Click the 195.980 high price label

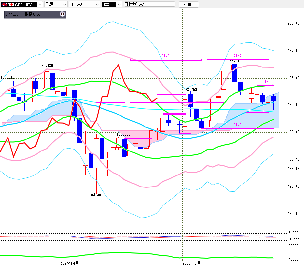[x=46, y=66]
